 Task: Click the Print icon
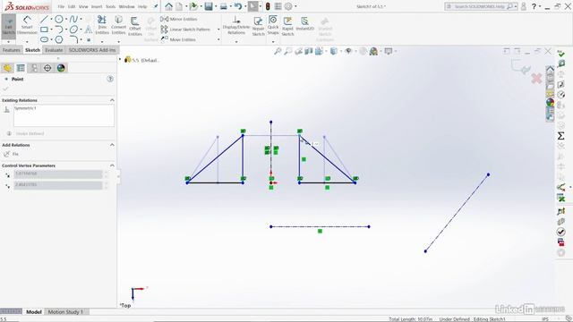pos(223,6)
